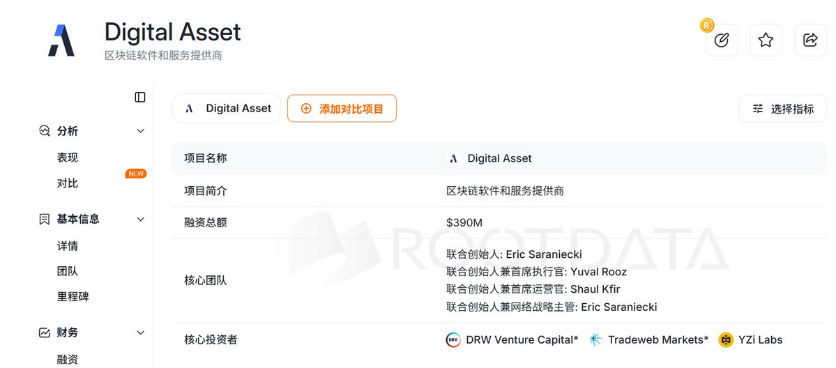
Task: Star Digital Asset as favorite
Action: (766, 40)
